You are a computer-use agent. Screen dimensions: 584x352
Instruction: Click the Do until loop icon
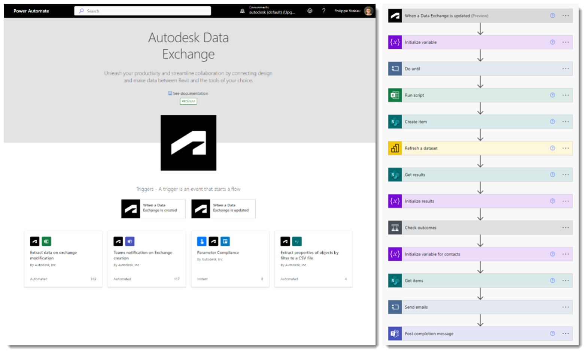395,69
